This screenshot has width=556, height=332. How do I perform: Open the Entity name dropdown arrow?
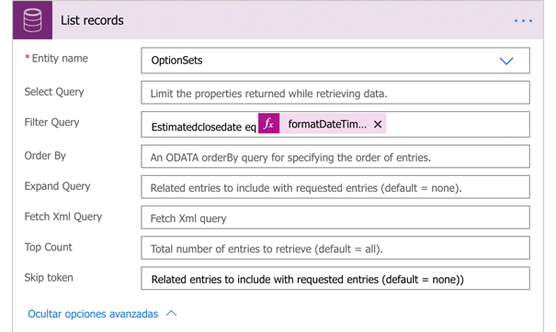(506, 61)
